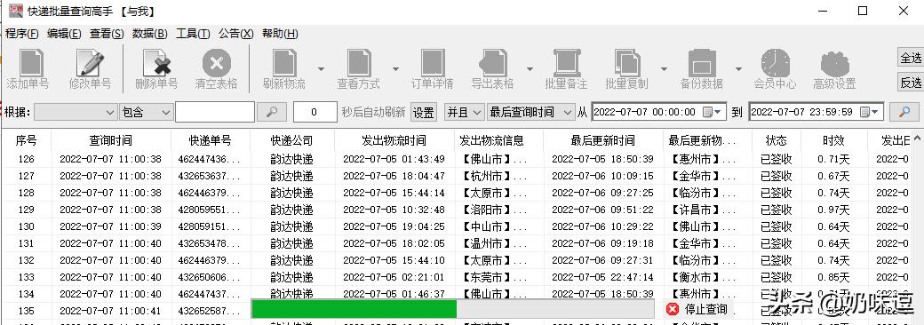Image resolution: width=924 pixels, height=325 pixels.
Task: Sort by the 最后更新时间 column header
Action: pos(603,140)
